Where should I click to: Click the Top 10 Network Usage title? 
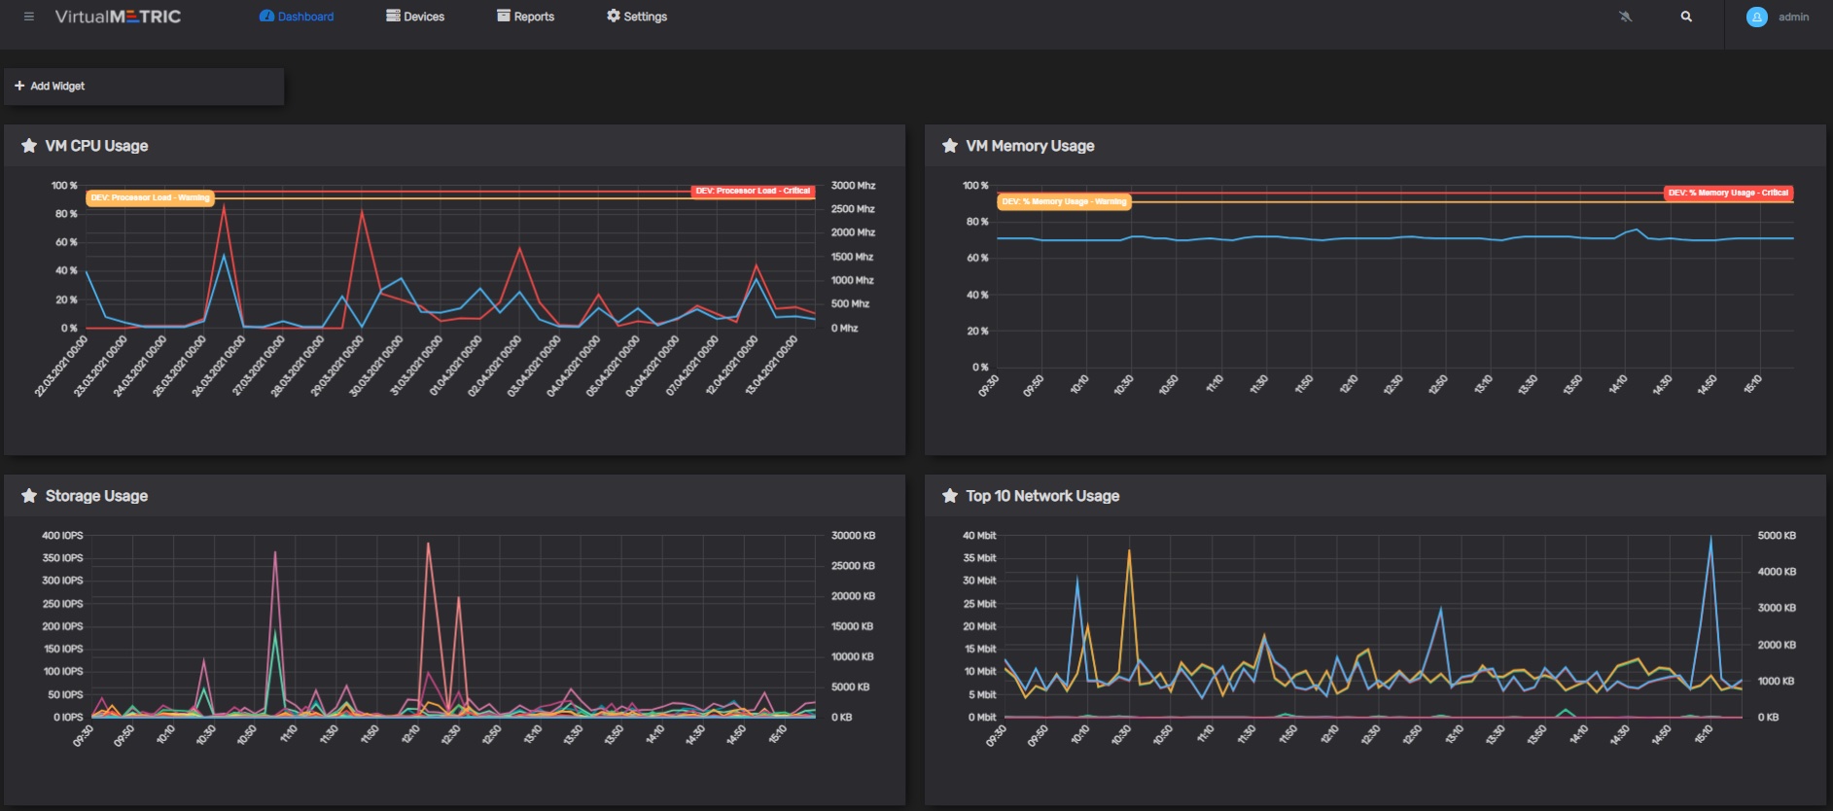coord(1042,496)
